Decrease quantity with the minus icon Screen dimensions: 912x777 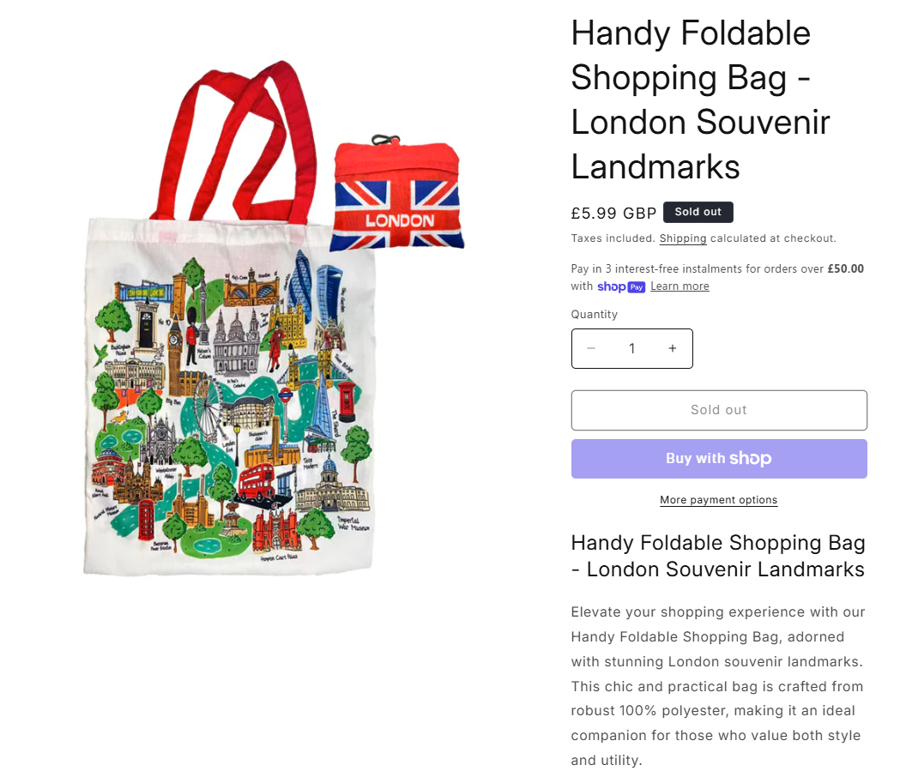[x=591, y=348]
